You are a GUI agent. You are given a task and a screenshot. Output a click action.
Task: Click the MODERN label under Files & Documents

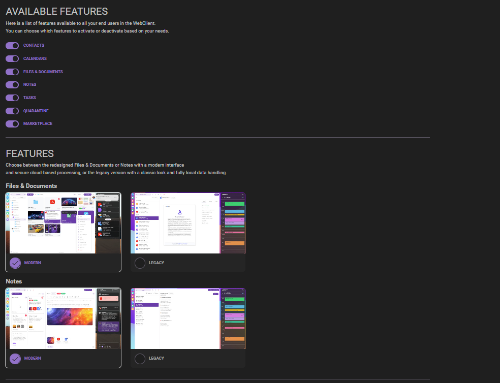pos(33,263)
